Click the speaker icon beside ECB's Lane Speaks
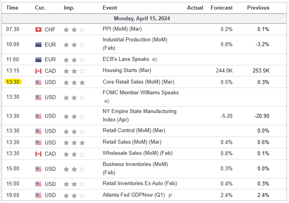289x203 pixels. click(x=154, y=60)
